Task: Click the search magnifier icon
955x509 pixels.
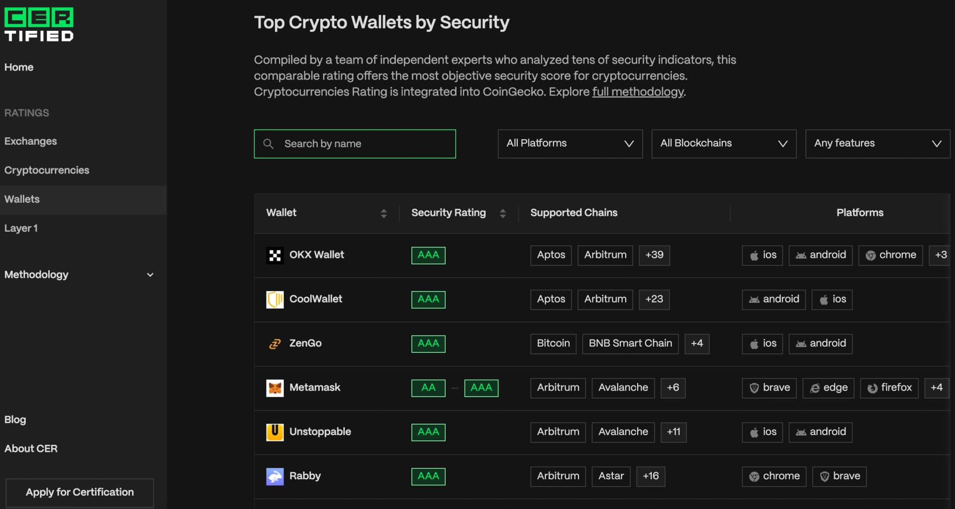Action: 268,144
